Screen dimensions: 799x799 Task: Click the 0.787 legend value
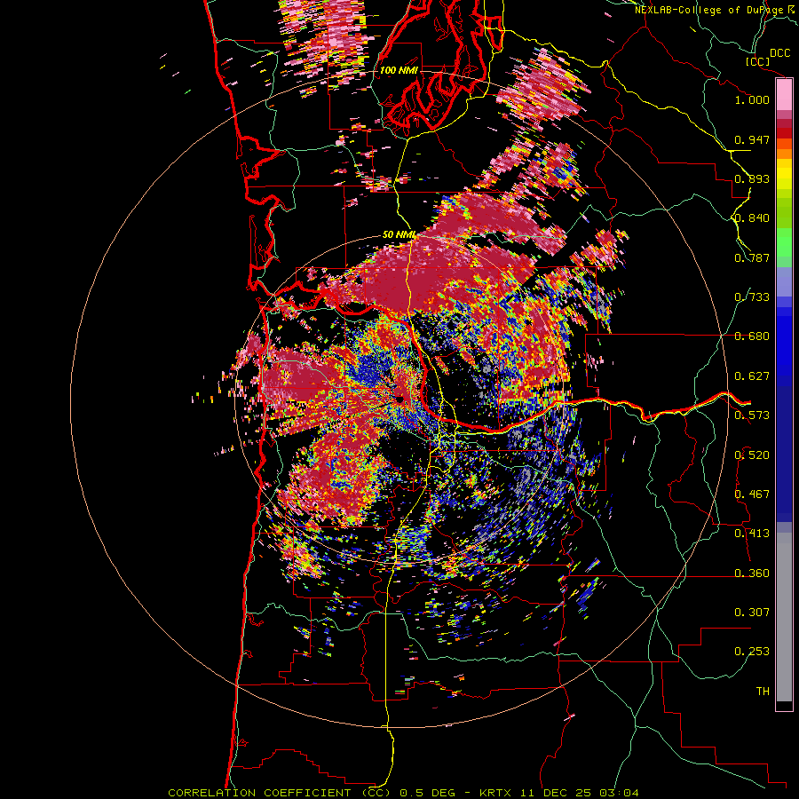pyautogui.click(x=752, y=257)
